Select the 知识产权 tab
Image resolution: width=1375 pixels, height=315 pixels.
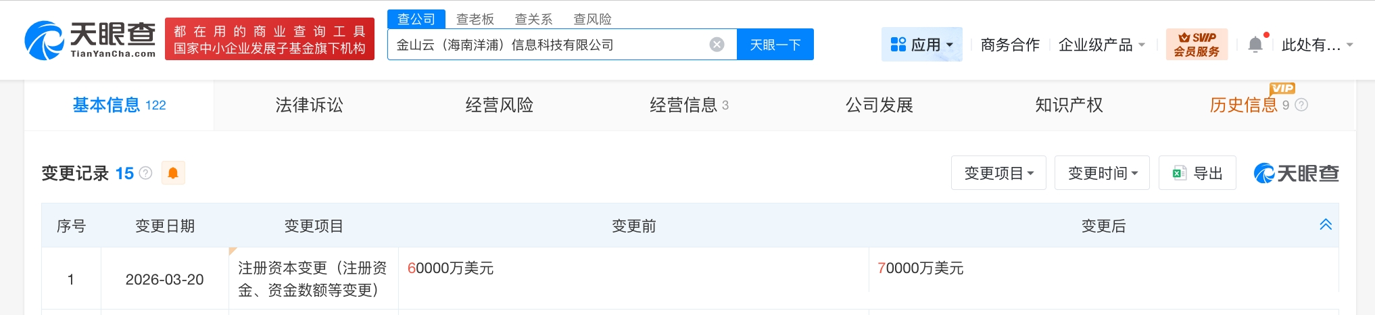(1069, 105)
